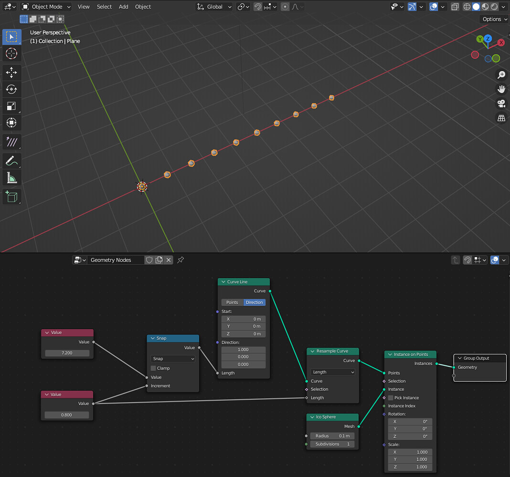Screen dimensions: 510x477
Task: Click Geometry Nodes tree name field
Action: [x=116, y=260]
